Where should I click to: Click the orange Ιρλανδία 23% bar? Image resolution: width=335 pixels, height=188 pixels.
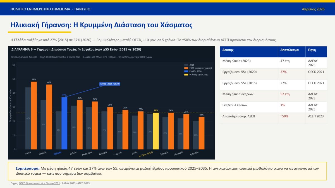coord(202,133)
